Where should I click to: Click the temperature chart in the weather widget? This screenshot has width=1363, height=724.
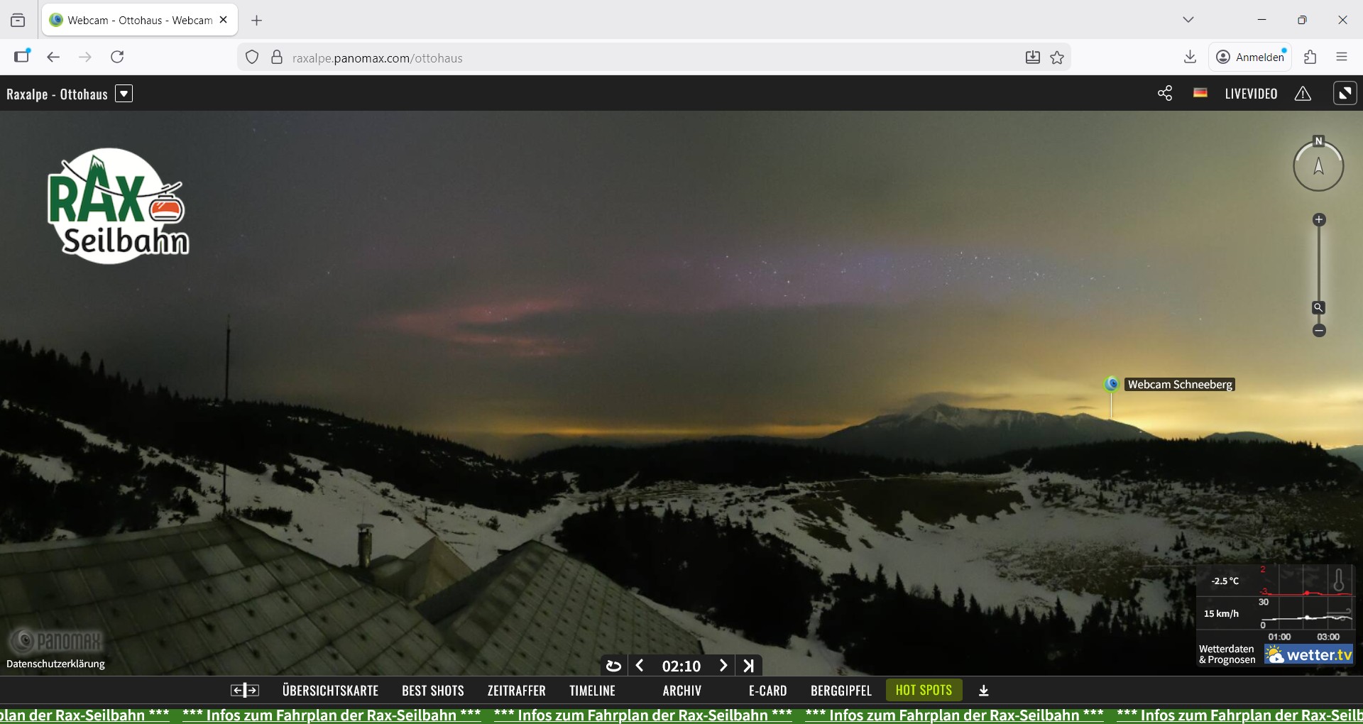pyautogui.click(x=1307, y=582)
